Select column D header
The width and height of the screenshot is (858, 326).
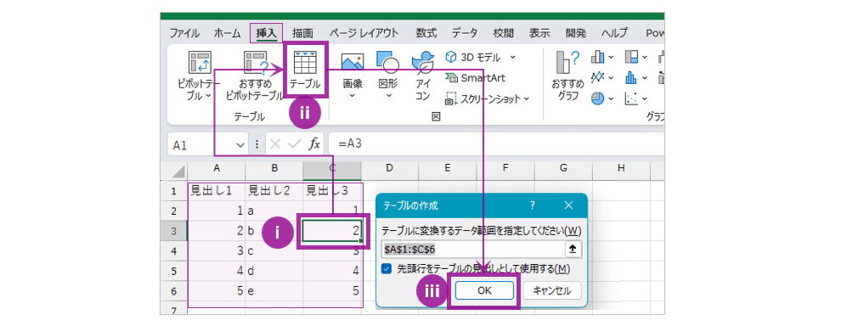coord(389,168)
